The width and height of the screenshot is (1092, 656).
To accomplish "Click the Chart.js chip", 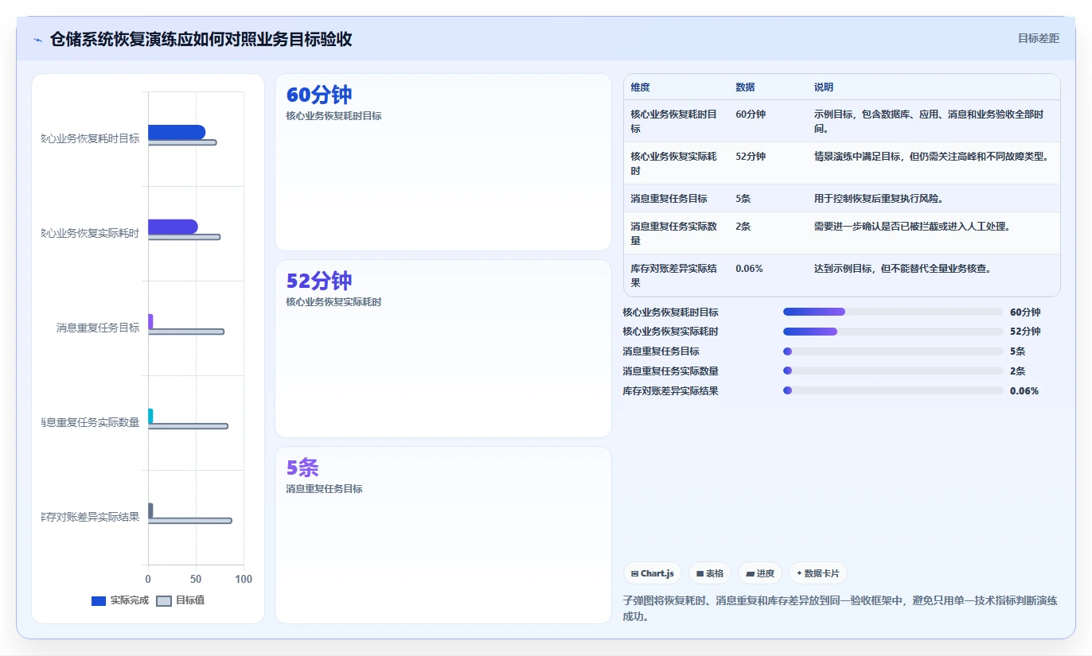I will (653, 573).
